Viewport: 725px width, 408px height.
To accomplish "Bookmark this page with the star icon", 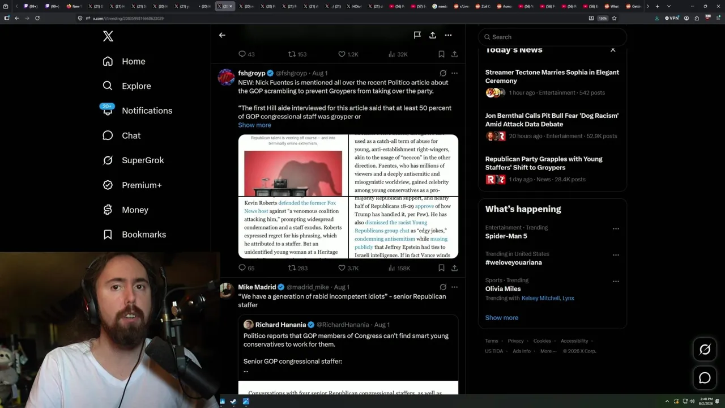I will click(x=614, y=18).
